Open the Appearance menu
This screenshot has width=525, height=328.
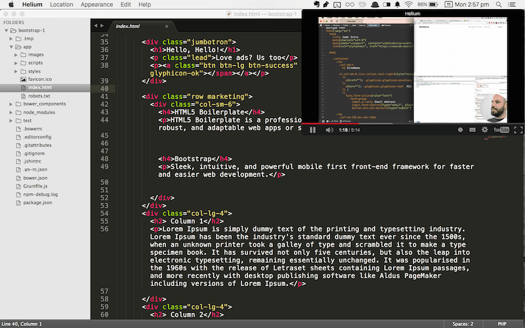tap(96, 5)
